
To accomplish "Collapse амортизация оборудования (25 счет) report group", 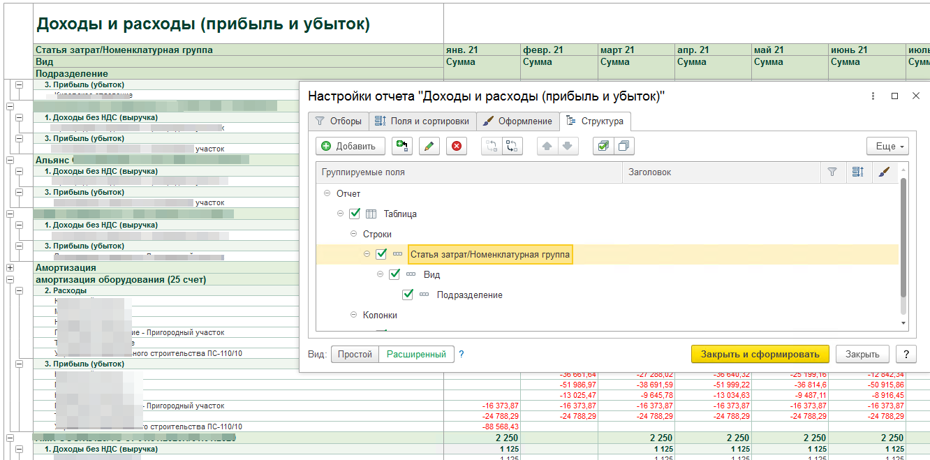I will [x=10, y=279].
